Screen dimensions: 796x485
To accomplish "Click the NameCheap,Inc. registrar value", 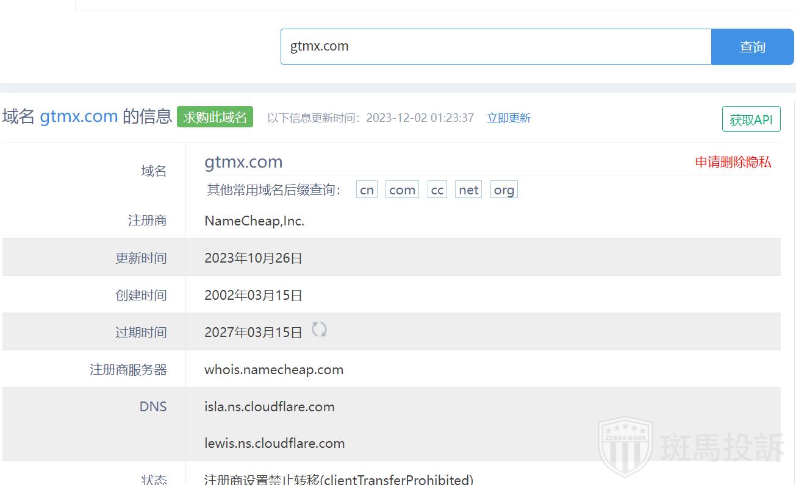I will [254, 221].
